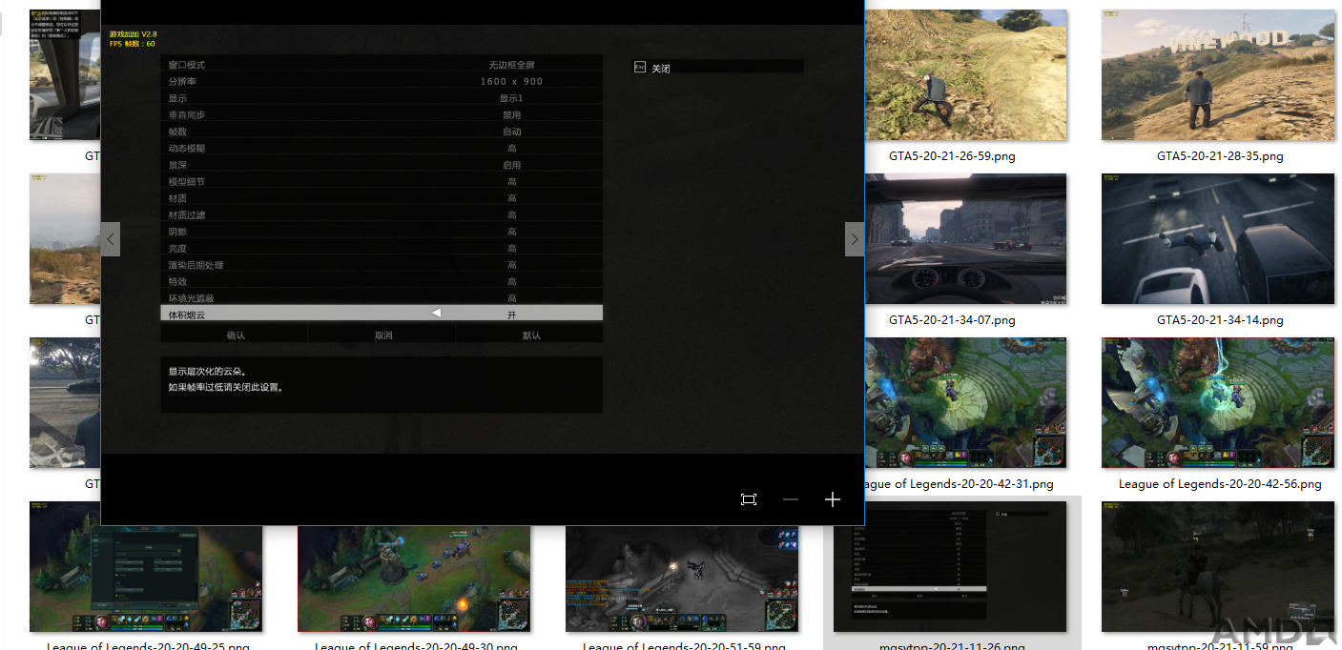
Task: Click 窗口模式 label in the previewed image
Action: point(187,65)
